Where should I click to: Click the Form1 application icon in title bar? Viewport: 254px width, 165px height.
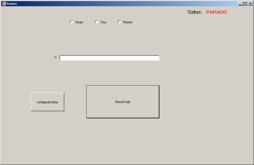4,3
